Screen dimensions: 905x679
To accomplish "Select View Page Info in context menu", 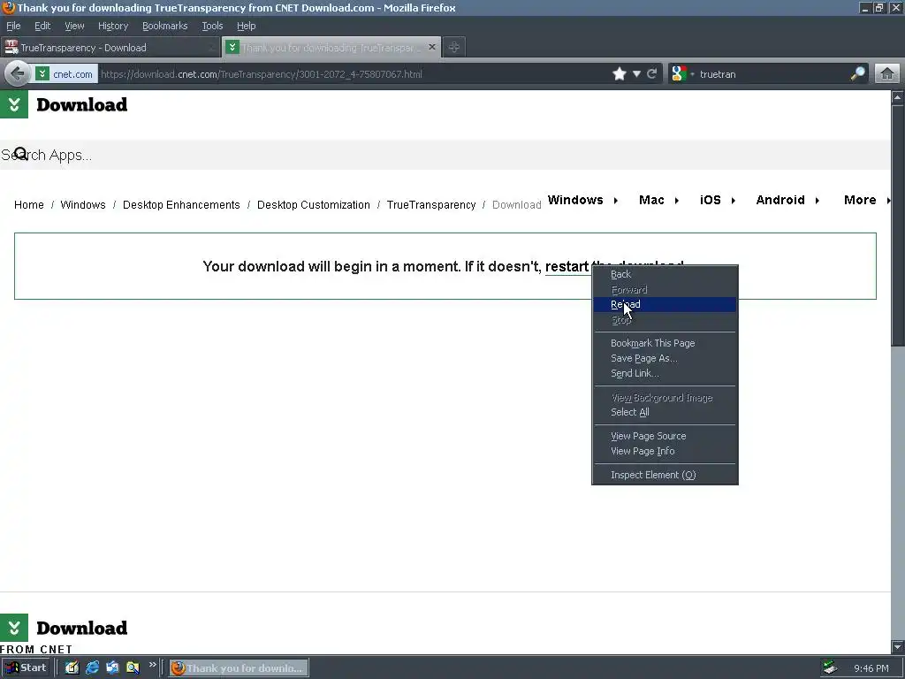I will 665,451.
